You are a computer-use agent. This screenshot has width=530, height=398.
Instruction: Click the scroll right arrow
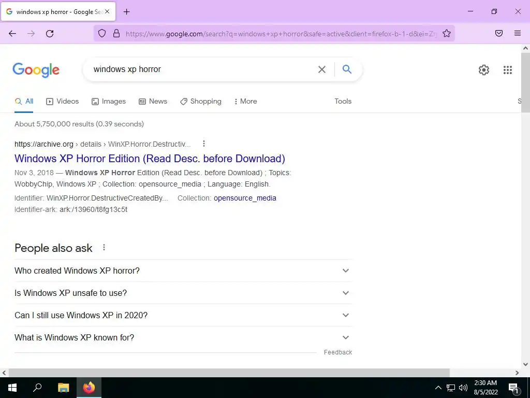517,373
